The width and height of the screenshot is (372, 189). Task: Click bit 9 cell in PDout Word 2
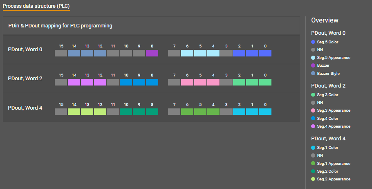(x=139, y=82)
